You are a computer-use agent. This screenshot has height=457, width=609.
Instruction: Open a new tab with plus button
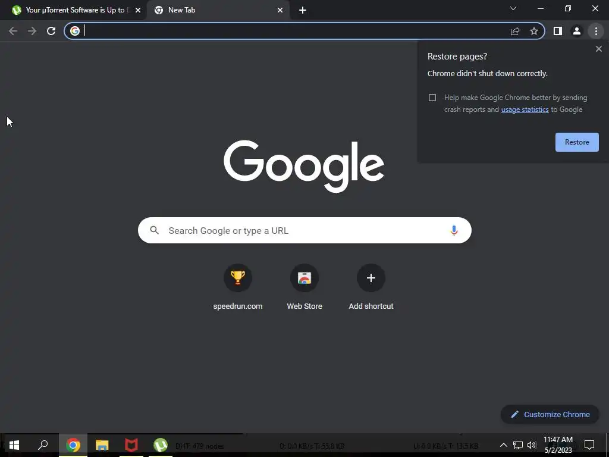[x=303, y=11]
